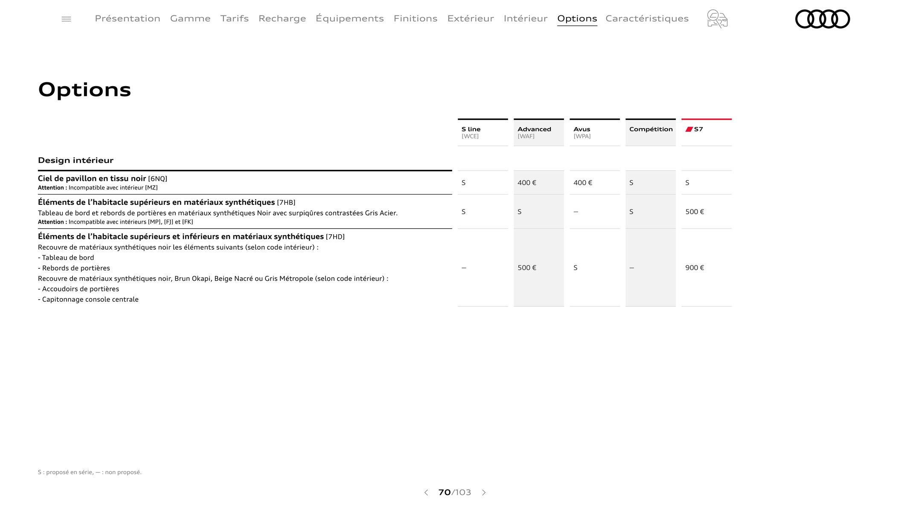Screen dimensions: 910x512
Task: Click the Audi four-rings logo
Action: pyautogui.click(x=823, y=19)
